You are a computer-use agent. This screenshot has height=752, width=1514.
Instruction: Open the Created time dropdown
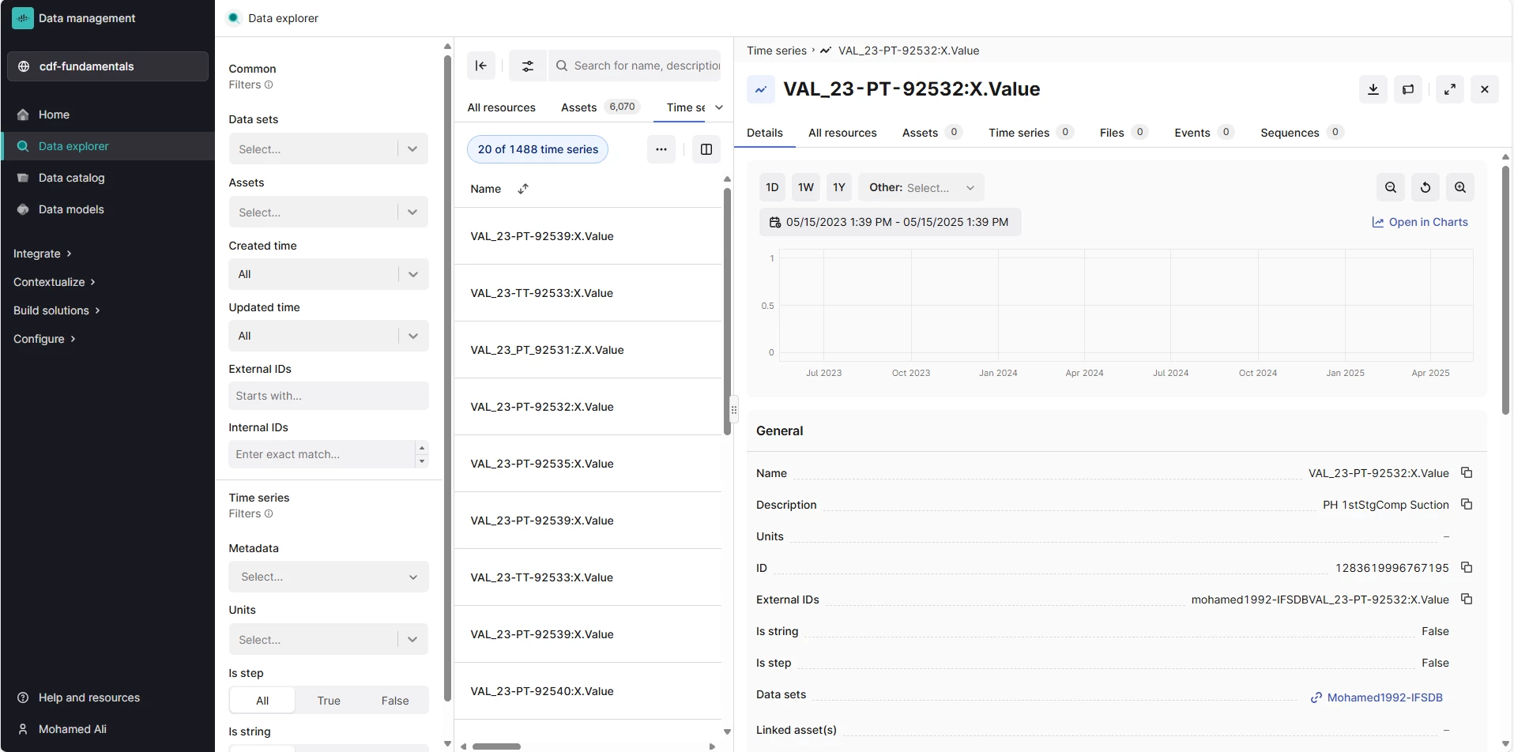[x=329, y=274]
